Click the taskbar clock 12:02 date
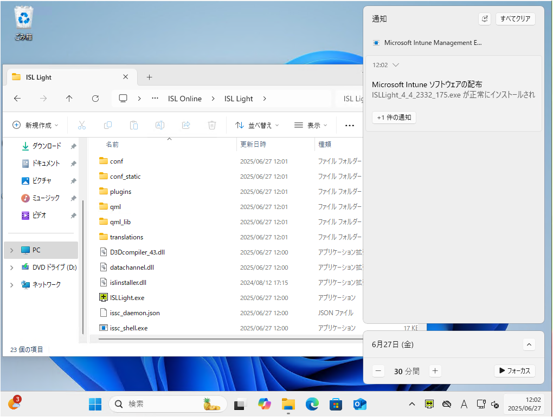Image resolution: width=553 pixels, height=417 pixels. point(524,404)
